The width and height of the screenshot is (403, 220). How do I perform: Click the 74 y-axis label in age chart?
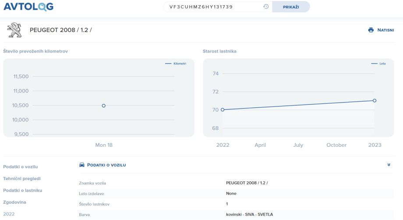pos(216,74)
